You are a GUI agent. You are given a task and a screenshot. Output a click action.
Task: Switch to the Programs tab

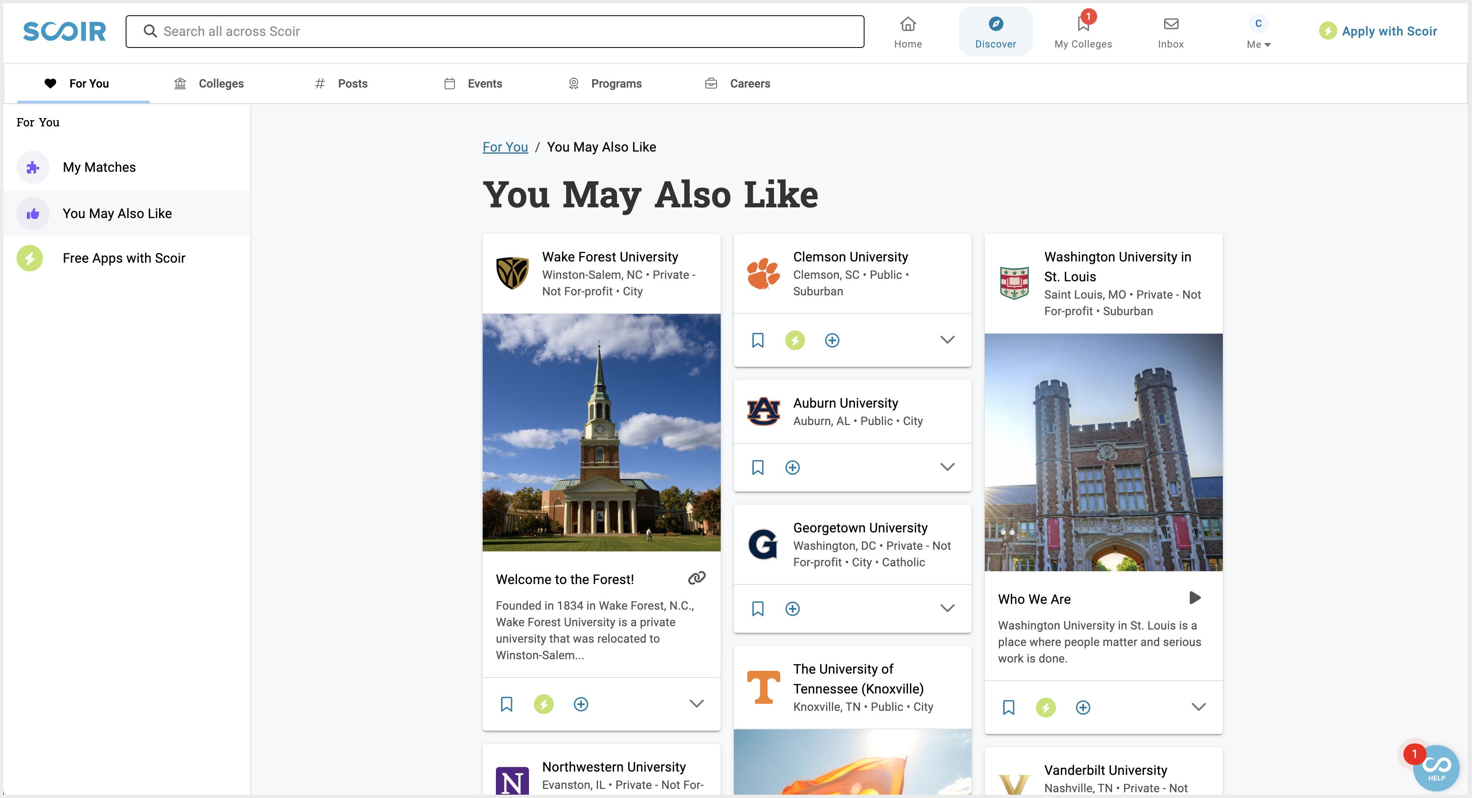605,83
